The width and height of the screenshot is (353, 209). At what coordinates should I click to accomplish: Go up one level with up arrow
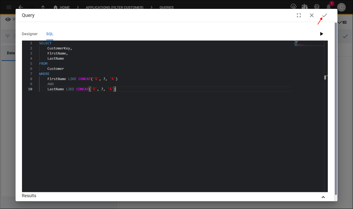point(43,7)
